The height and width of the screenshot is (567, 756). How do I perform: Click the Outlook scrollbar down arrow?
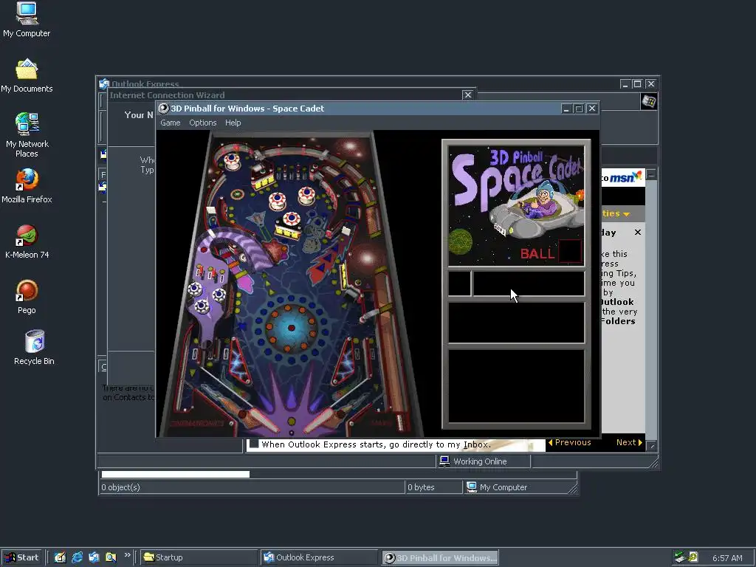(651, 446)
